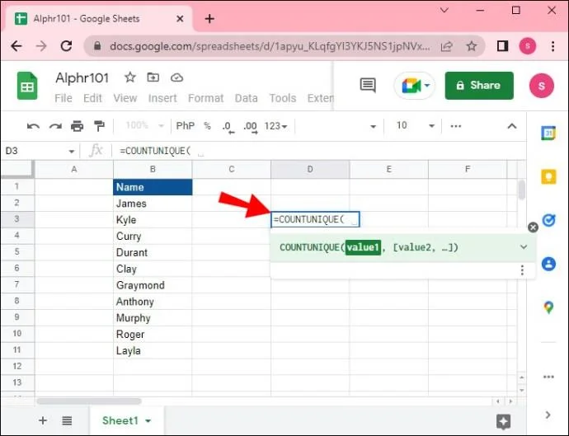569x436 pixels.
Task: Click the formula bar input
Action: click(319, 151)
